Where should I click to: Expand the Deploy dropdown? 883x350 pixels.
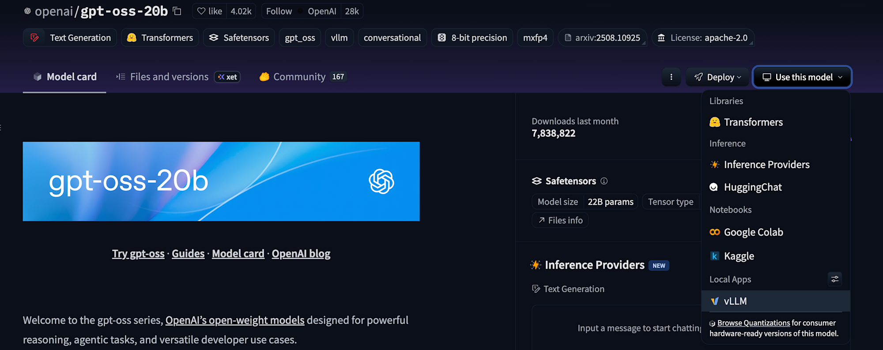pos(717,77)
